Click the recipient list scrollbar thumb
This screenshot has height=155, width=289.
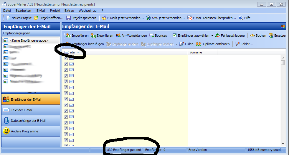point(283,63)
